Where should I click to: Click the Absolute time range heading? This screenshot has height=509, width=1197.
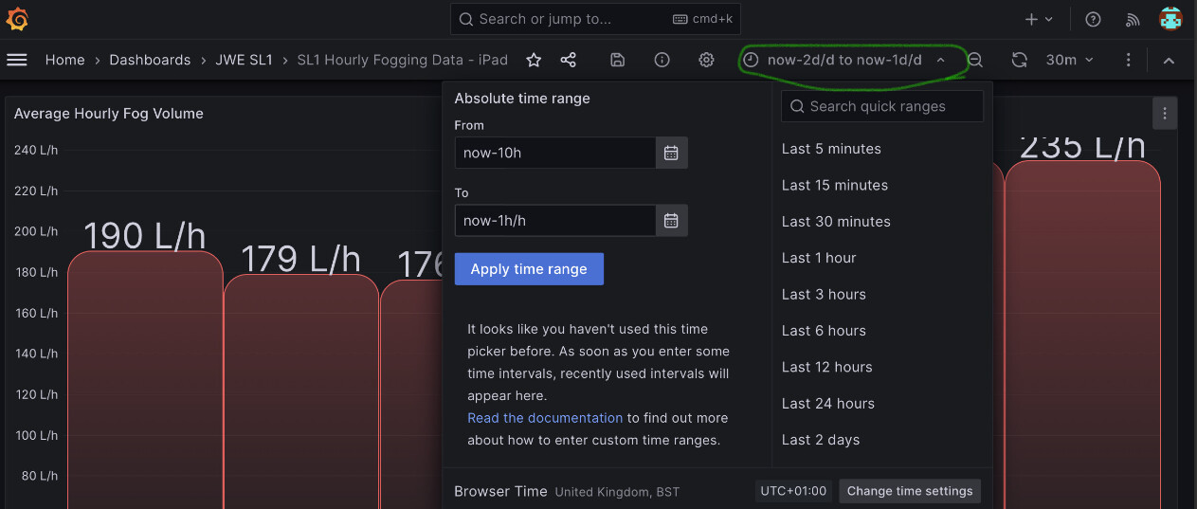pyautogui.click(x=522, y=99)
